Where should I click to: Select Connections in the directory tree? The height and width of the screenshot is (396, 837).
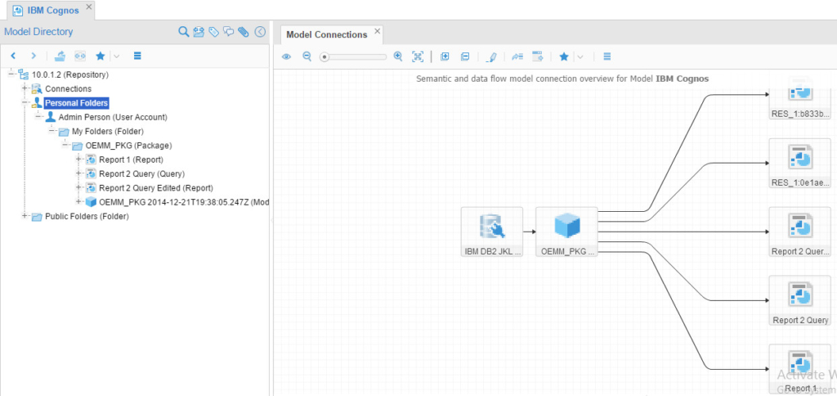[69, 88]
